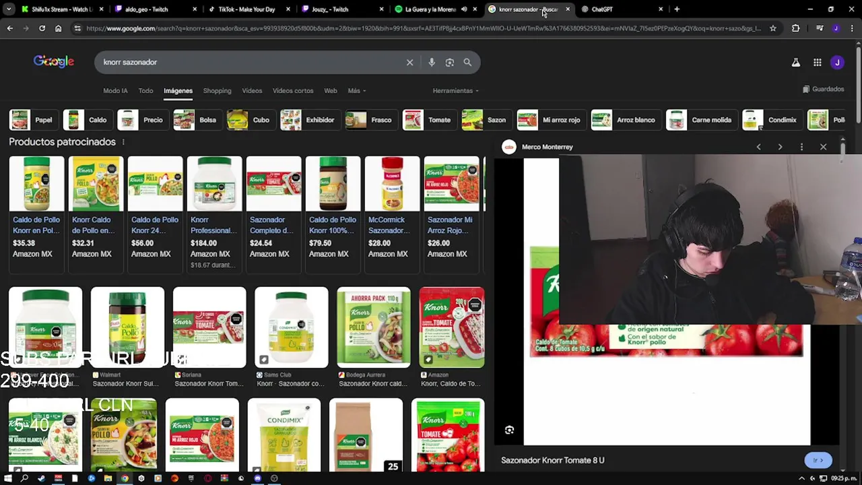Viewport: 862px width, 485px height.
Task: Open a new browser tab
Action: click(677, 9)
